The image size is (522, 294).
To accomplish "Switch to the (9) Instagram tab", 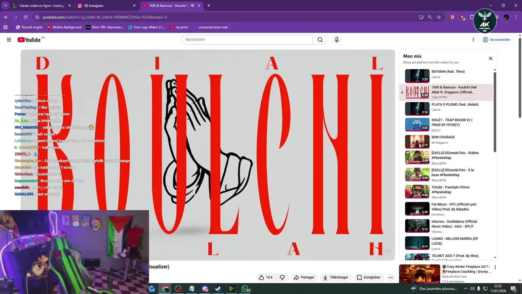I will (x=107, y=6).
